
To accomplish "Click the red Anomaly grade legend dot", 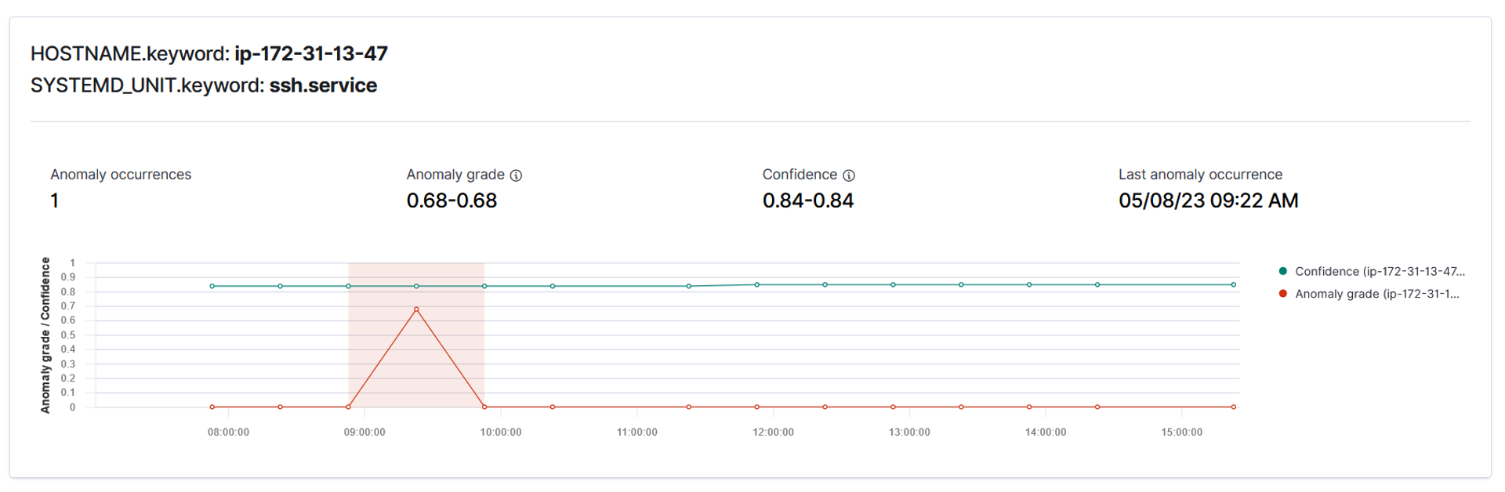I will click(1283, 294).
